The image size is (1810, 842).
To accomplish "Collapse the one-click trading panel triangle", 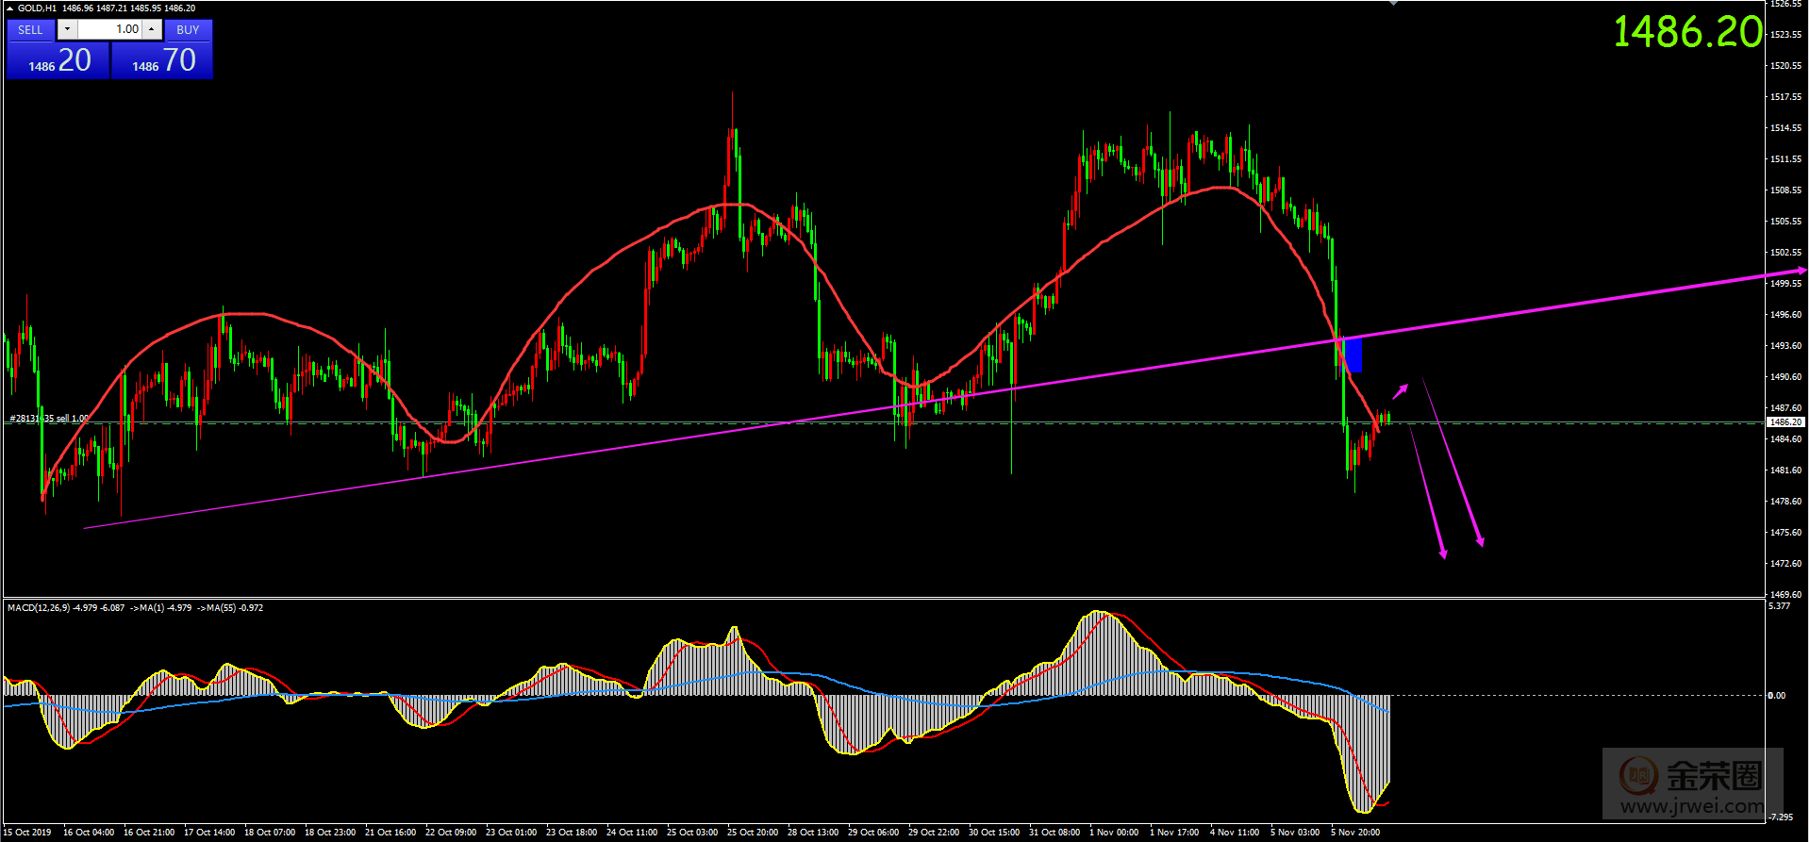I will coord(9,8).
